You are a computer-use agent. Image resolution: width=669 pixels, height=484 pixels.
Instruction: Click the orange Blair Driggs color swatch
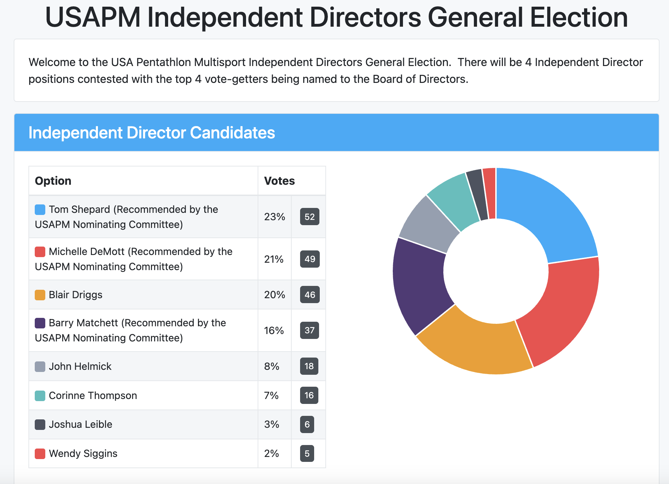[39, 295]
